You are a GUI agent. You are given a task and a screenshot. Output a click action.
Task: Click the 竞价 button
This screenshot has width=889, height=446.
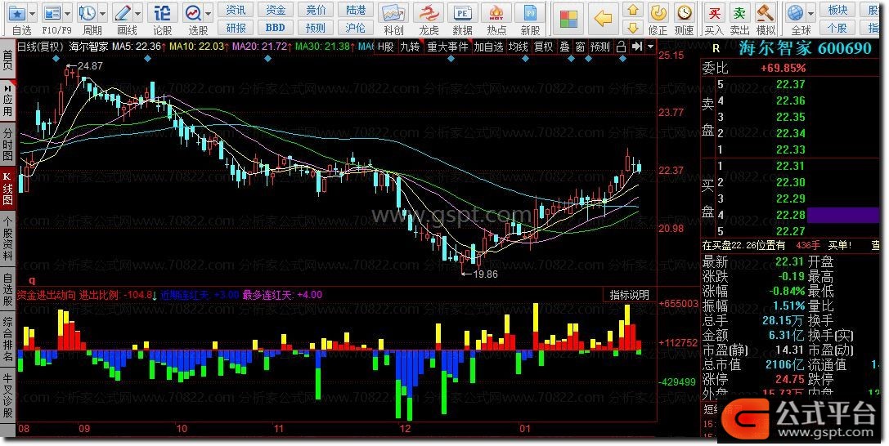point(316,10)
